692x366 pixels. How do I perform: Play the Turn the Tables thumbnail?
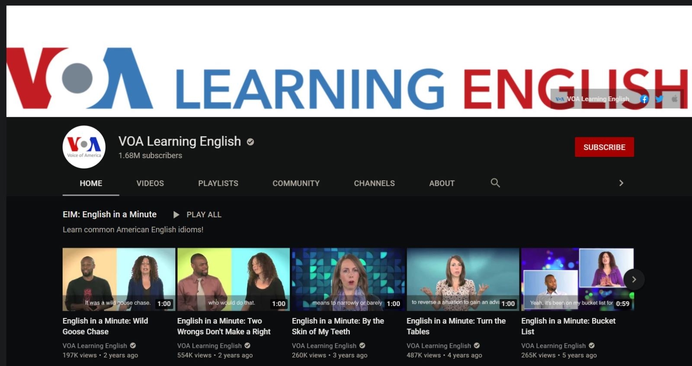click(x=463, y=279)
